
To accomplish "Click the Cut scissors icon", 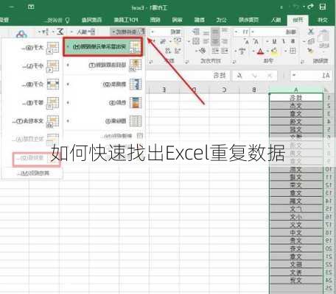I will pos(311,32).
